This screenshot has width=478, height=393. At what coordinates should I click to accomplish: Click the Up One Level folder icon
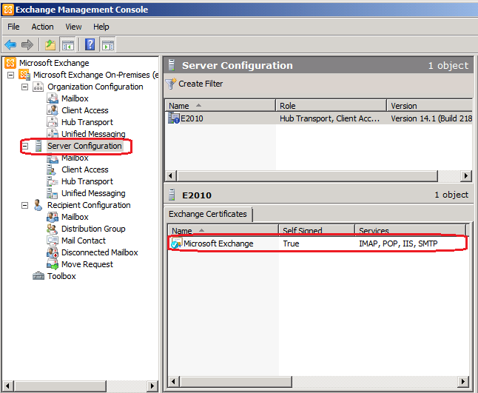tap(50, 44)
